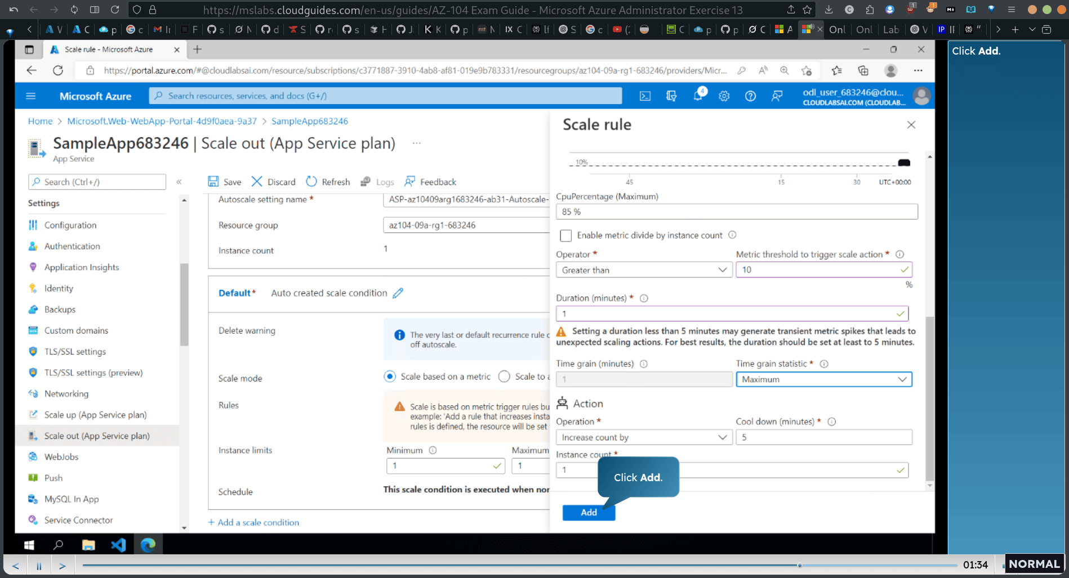Image resolution: width=1069 pixels, height=578 pixels.
Task: Open Azure notifications bell
Action: click(x=698, y=96)
